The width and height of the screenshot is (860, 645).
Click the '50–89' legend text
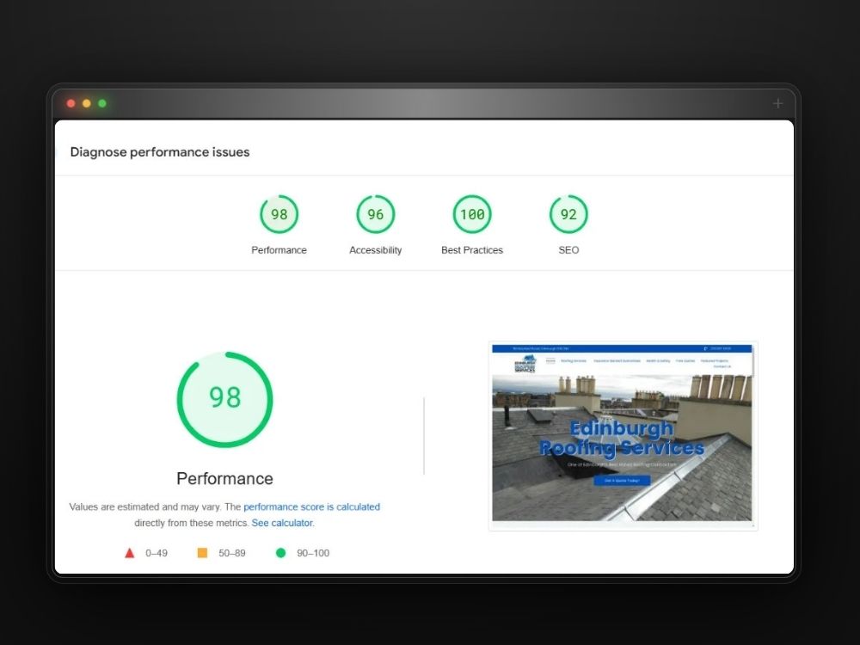232,553
